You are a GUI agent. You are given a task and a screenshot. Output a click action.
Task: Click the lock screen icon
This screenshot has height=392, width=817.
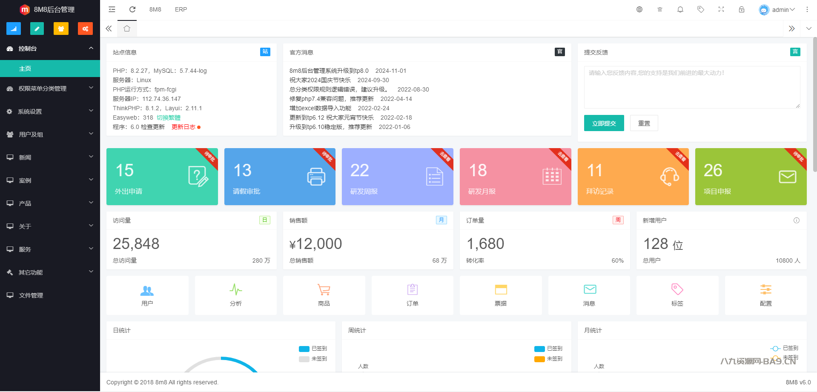coord(742,9)
